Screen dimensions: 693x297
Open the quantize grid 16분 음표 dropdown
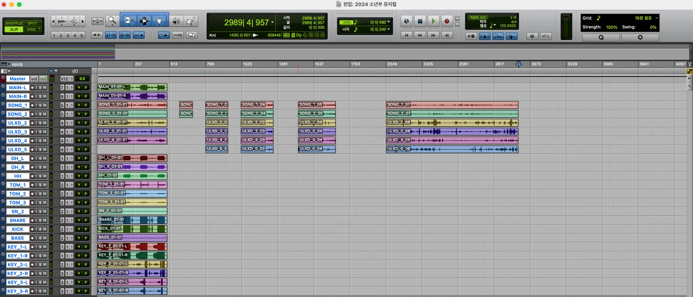tap(656, 18)
